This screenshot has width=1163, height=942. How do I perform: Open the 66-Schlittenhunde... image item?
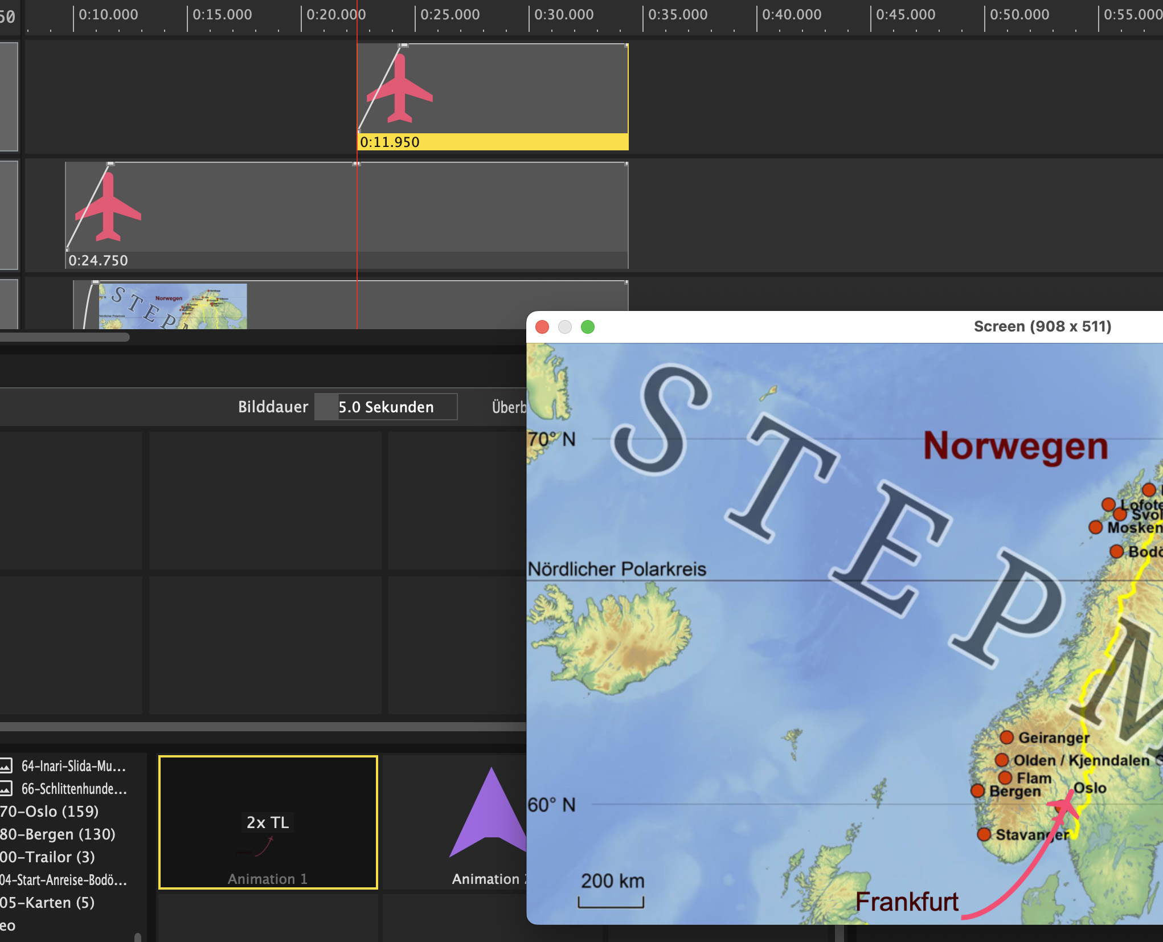tap(74, 789)
